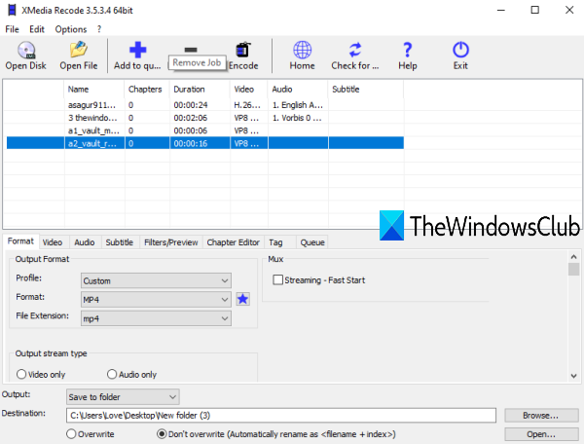Click the Exit power icon
This screenshot has width=584, height=444.
pyautogui.click(x=460, y=50)
